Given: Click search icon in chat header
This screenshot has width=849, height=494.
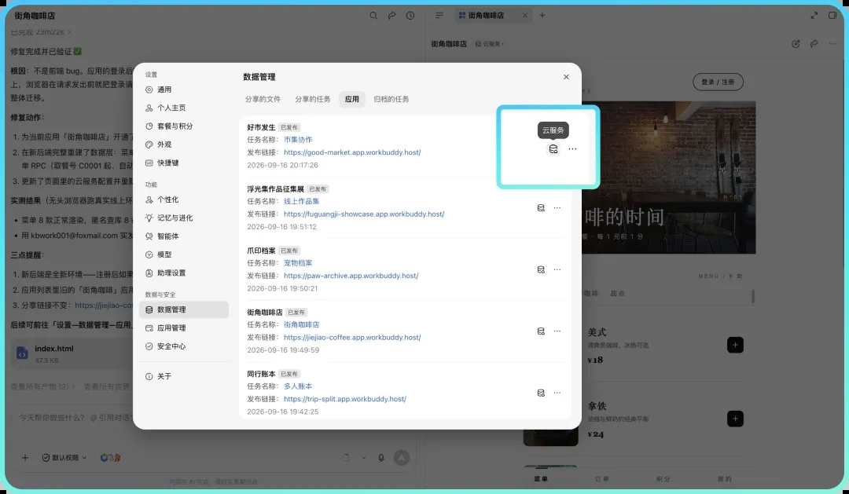Looking at the screenshot, I should pyautogui.click(x=373, y=16).
